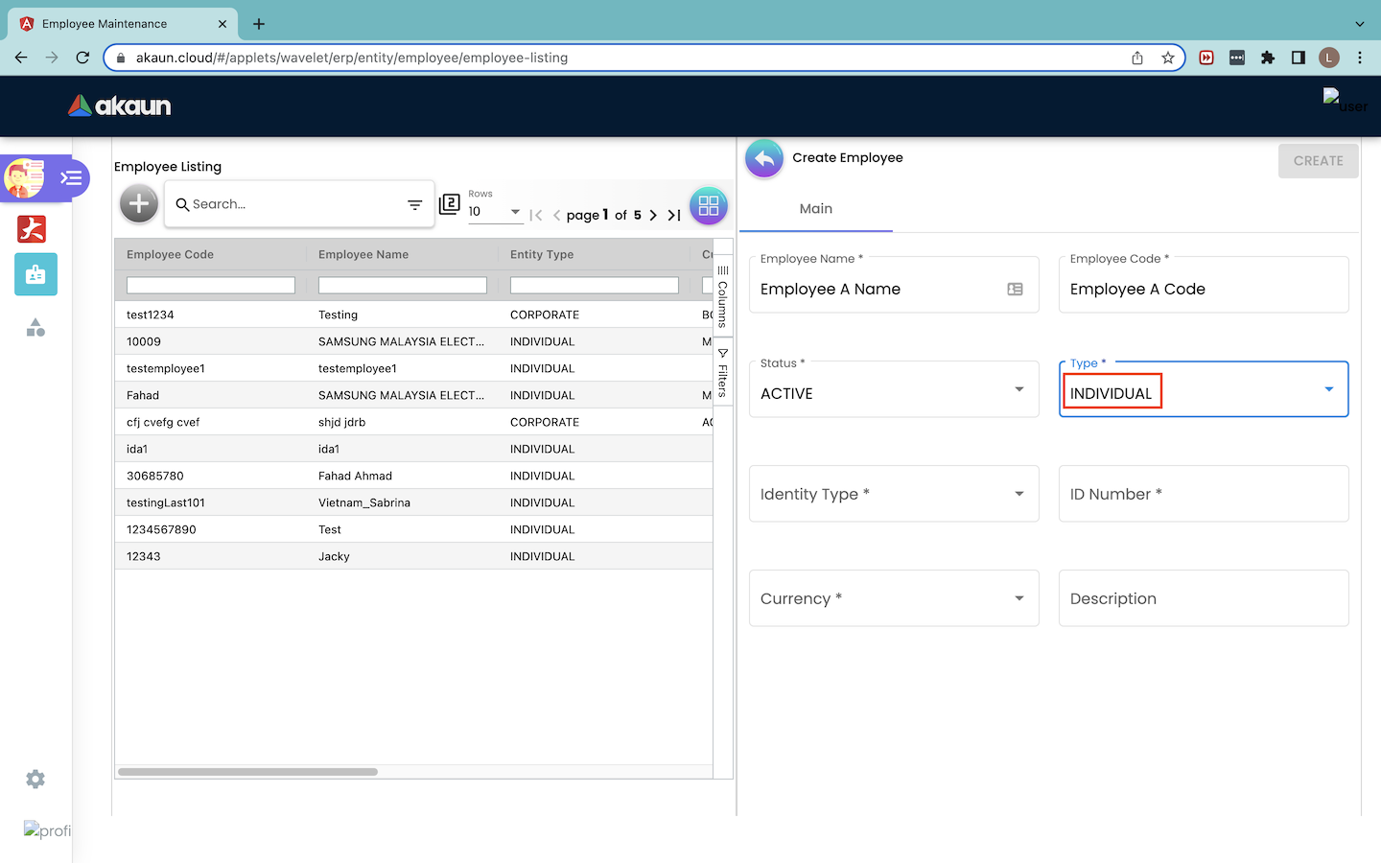Click the contact card icon in Employee Name
The width and height of the screenshot is (1381, 863).
click(x=1015, y=290)
